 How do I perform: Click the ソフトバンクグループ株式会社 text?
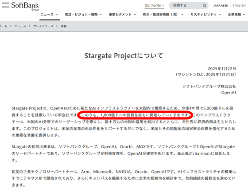(x=209, y=87)
